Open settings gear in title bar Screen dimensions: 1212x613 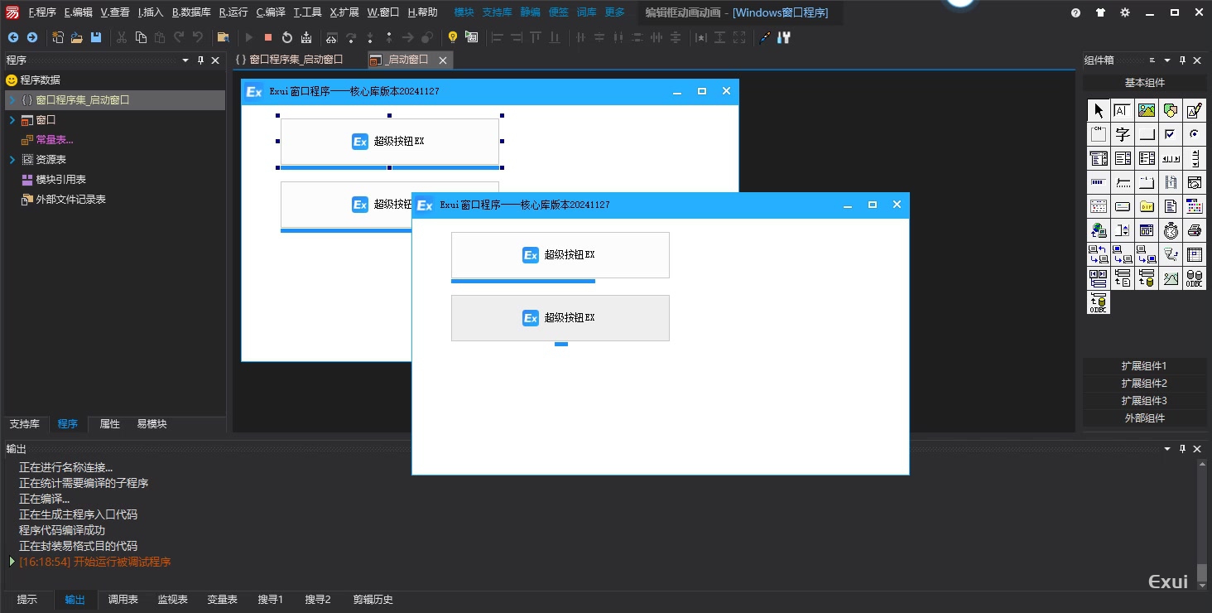(1125, 12)
